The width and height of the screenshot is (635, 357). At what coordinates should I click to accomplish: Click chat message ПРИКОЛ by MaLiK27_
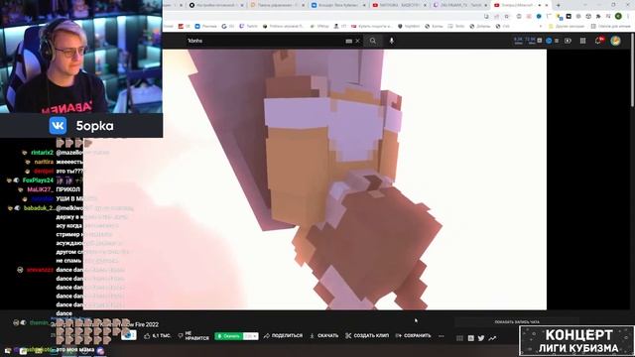coord(67,189)
